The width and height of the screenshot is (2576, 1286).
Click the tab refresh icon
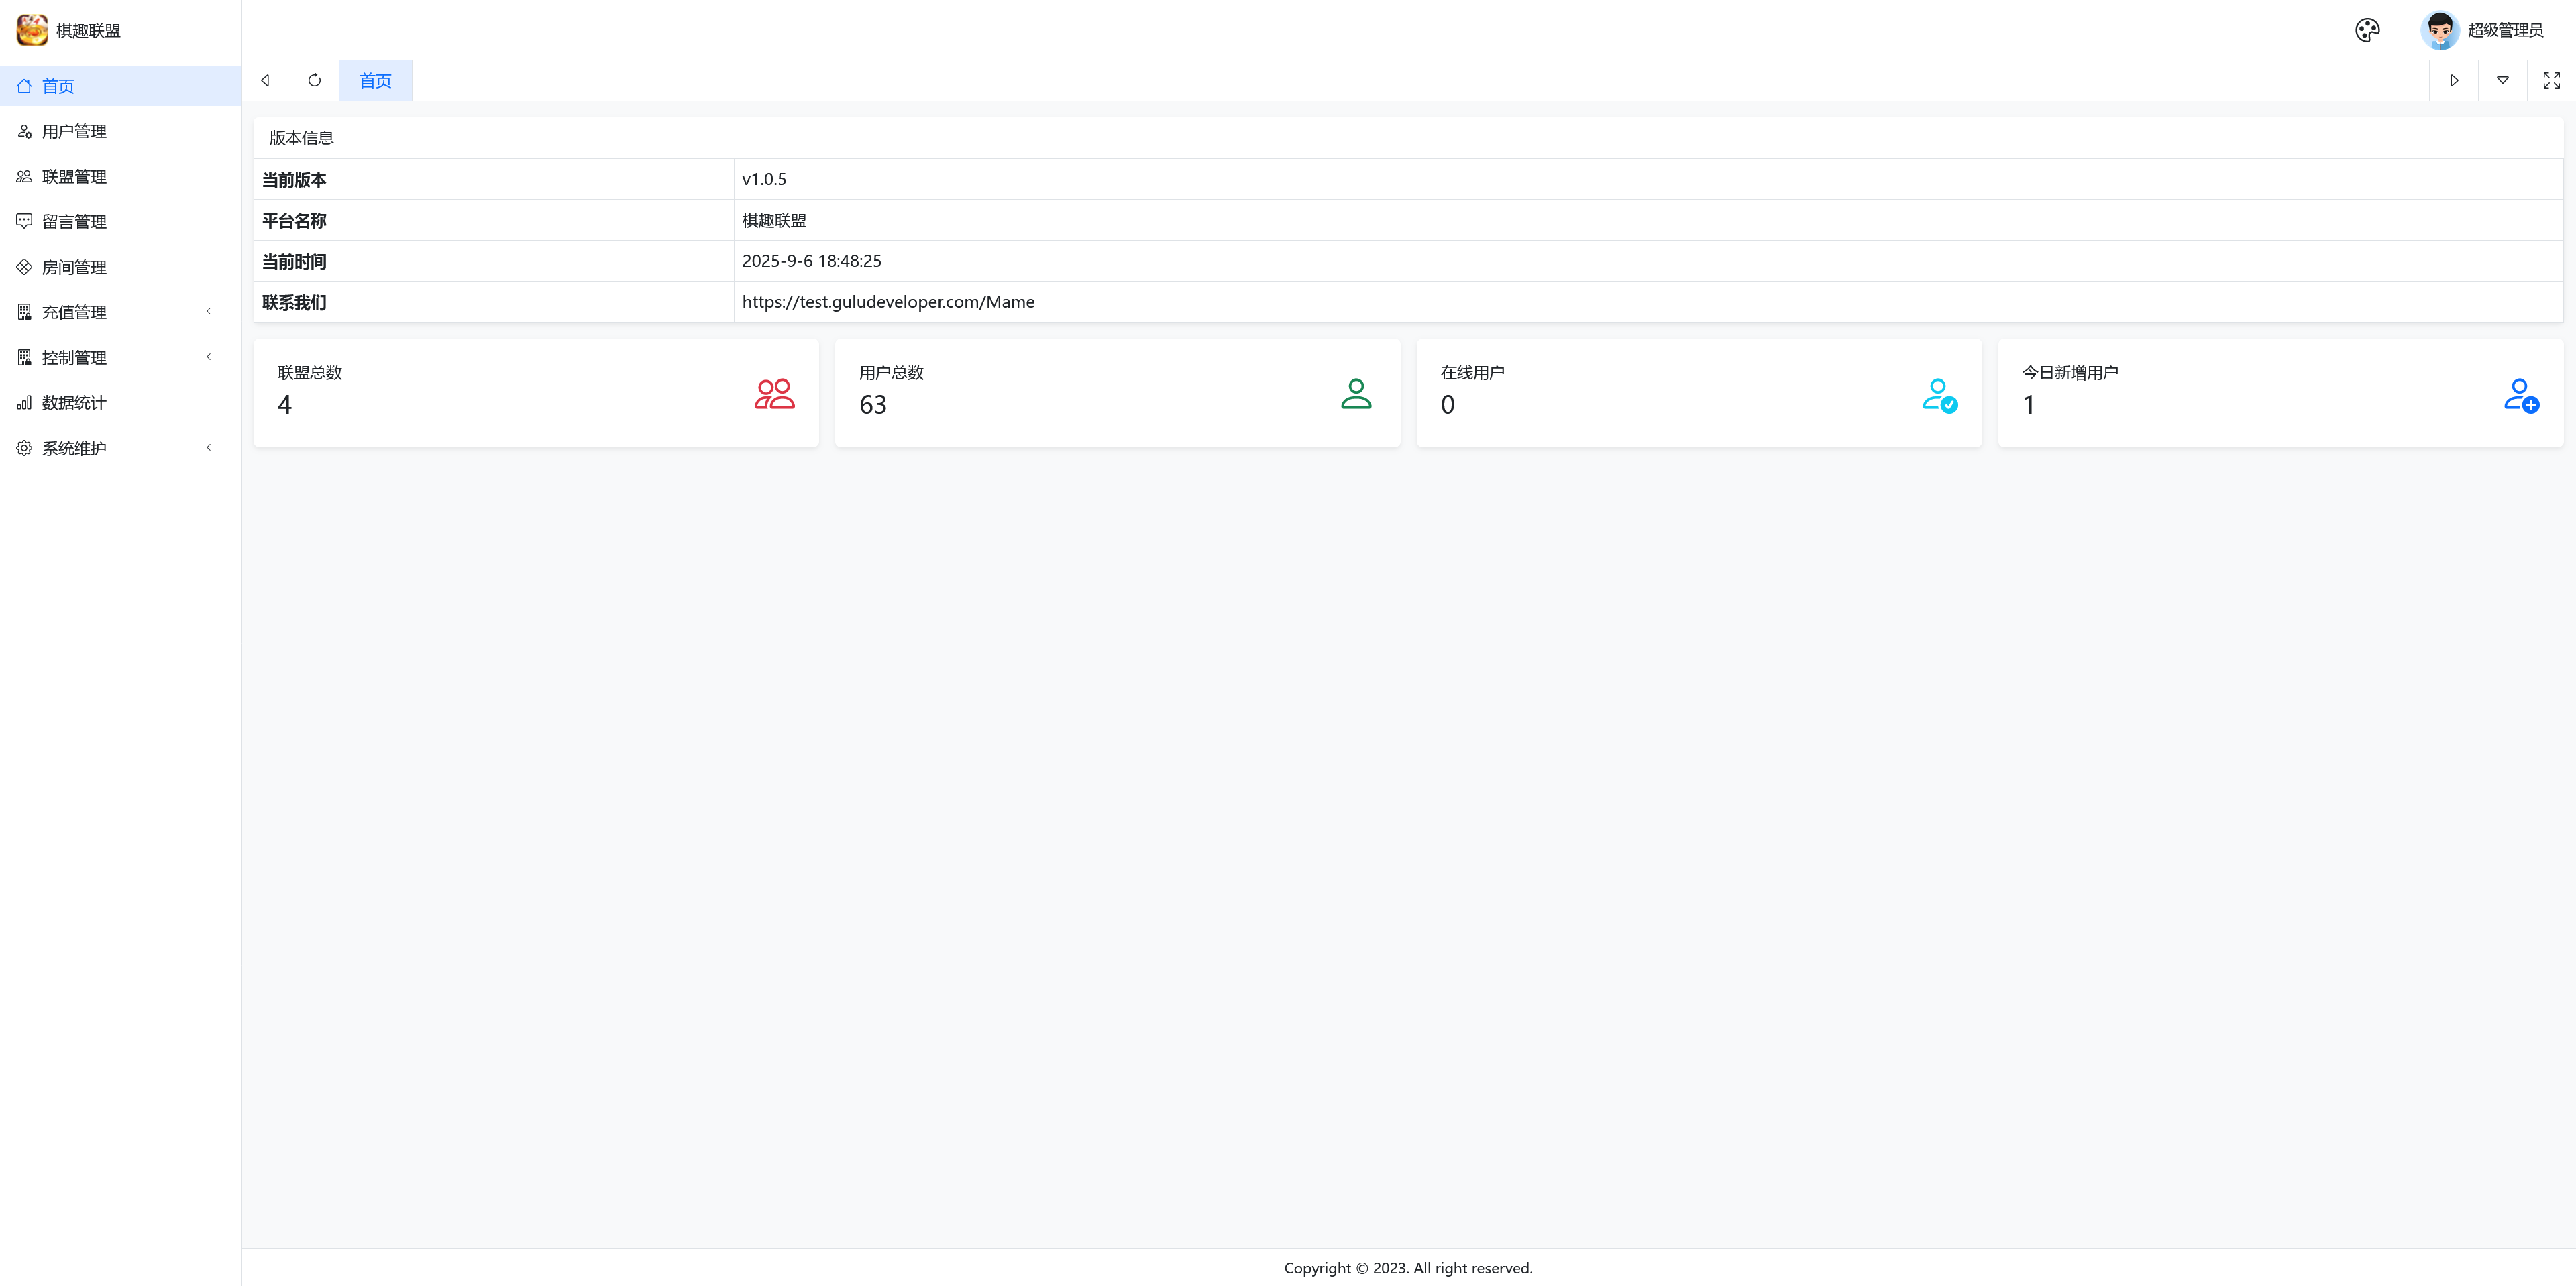coord(315,80)
